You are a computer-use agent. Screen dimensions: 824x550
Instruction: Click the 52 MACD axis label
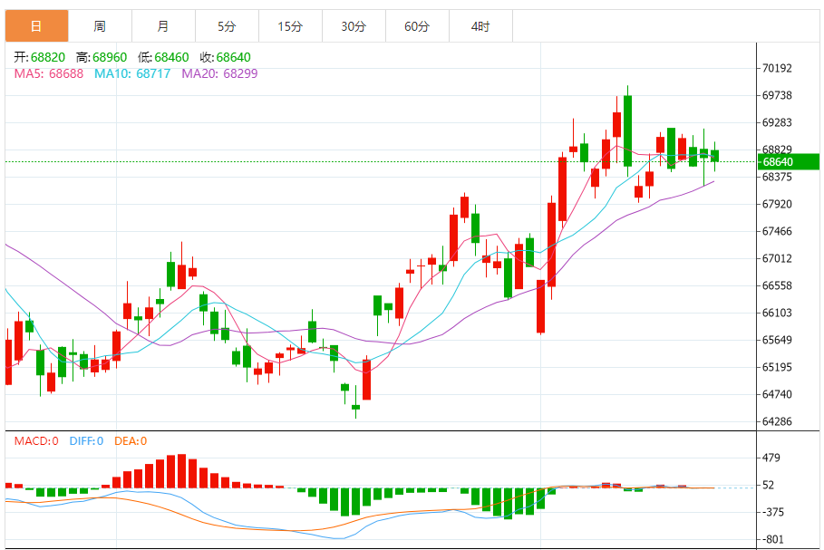click(768, 485)
